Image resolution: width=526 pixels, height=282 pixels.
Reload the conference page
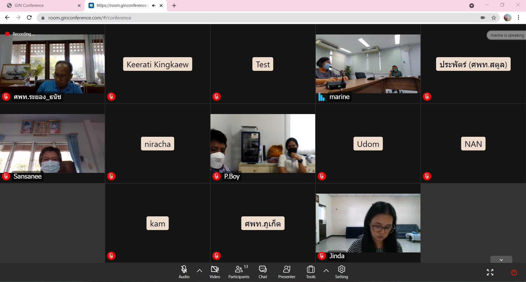point(29,18)
